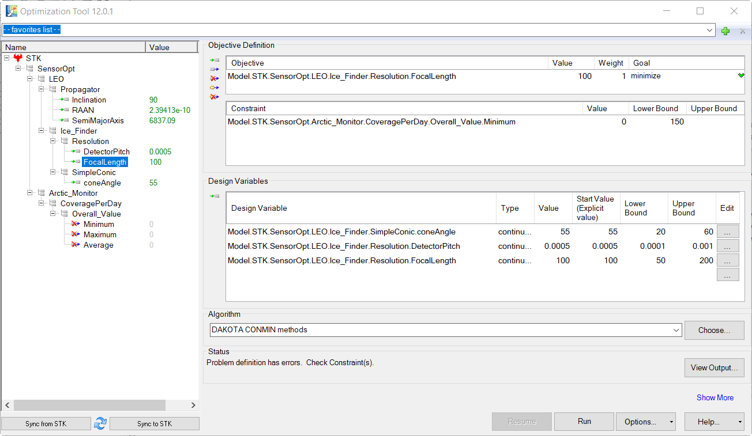
Task: Click the gray box blue-arrow icon beside Objective
Action: 215,69
